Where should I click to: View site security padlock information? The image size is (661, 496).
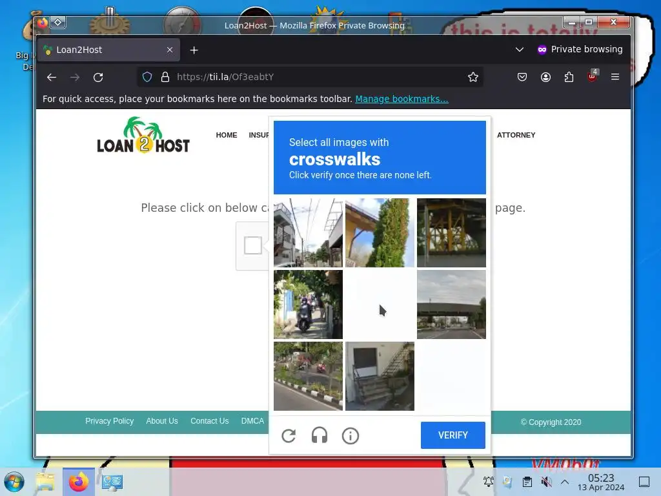click(x=165, y=77)
